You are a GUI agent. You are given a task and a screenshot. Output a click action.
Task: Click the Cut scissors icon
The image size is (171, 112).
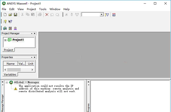[x=22, y=14]
